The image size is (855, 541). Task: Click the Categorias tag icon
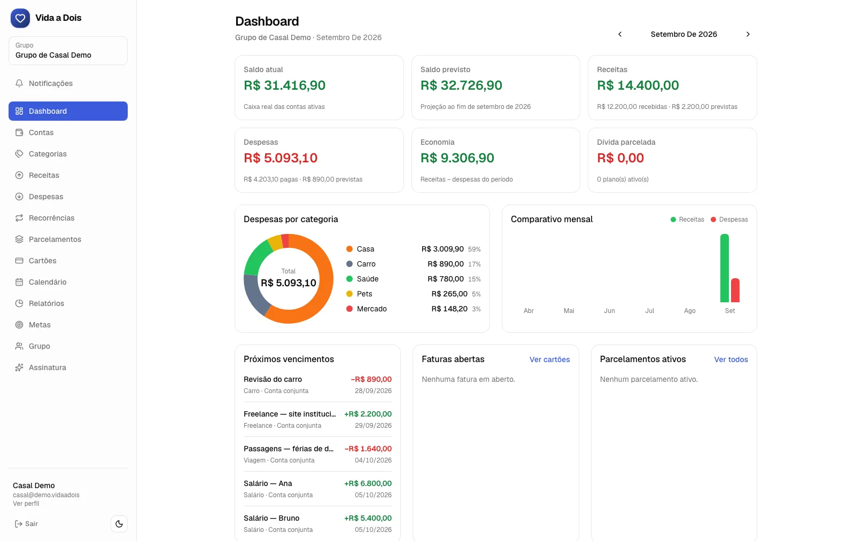19,154
